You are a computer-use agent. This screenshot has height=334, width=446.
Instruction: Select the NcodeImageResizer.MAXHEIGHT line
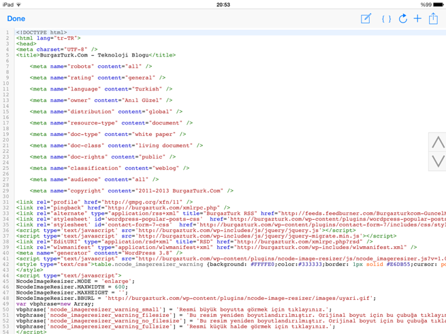click(72, 293)
